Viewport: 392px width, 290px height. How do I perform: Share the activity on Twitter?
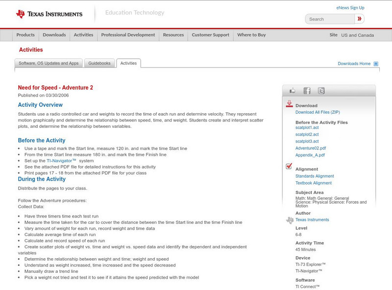(x=321, y=91)
